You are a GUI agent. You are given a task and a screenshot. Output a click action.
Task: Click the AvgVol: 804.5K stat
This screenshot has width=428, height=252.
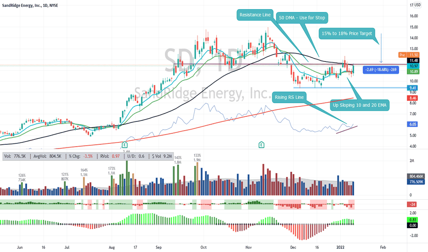pyautogui.click(x=47, y=156)
